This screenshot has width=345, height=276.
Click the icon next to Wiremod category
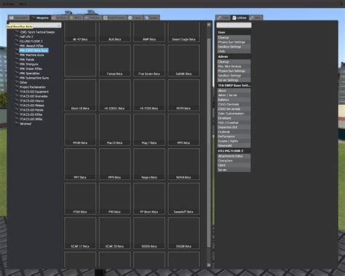(x=16, y=123)
